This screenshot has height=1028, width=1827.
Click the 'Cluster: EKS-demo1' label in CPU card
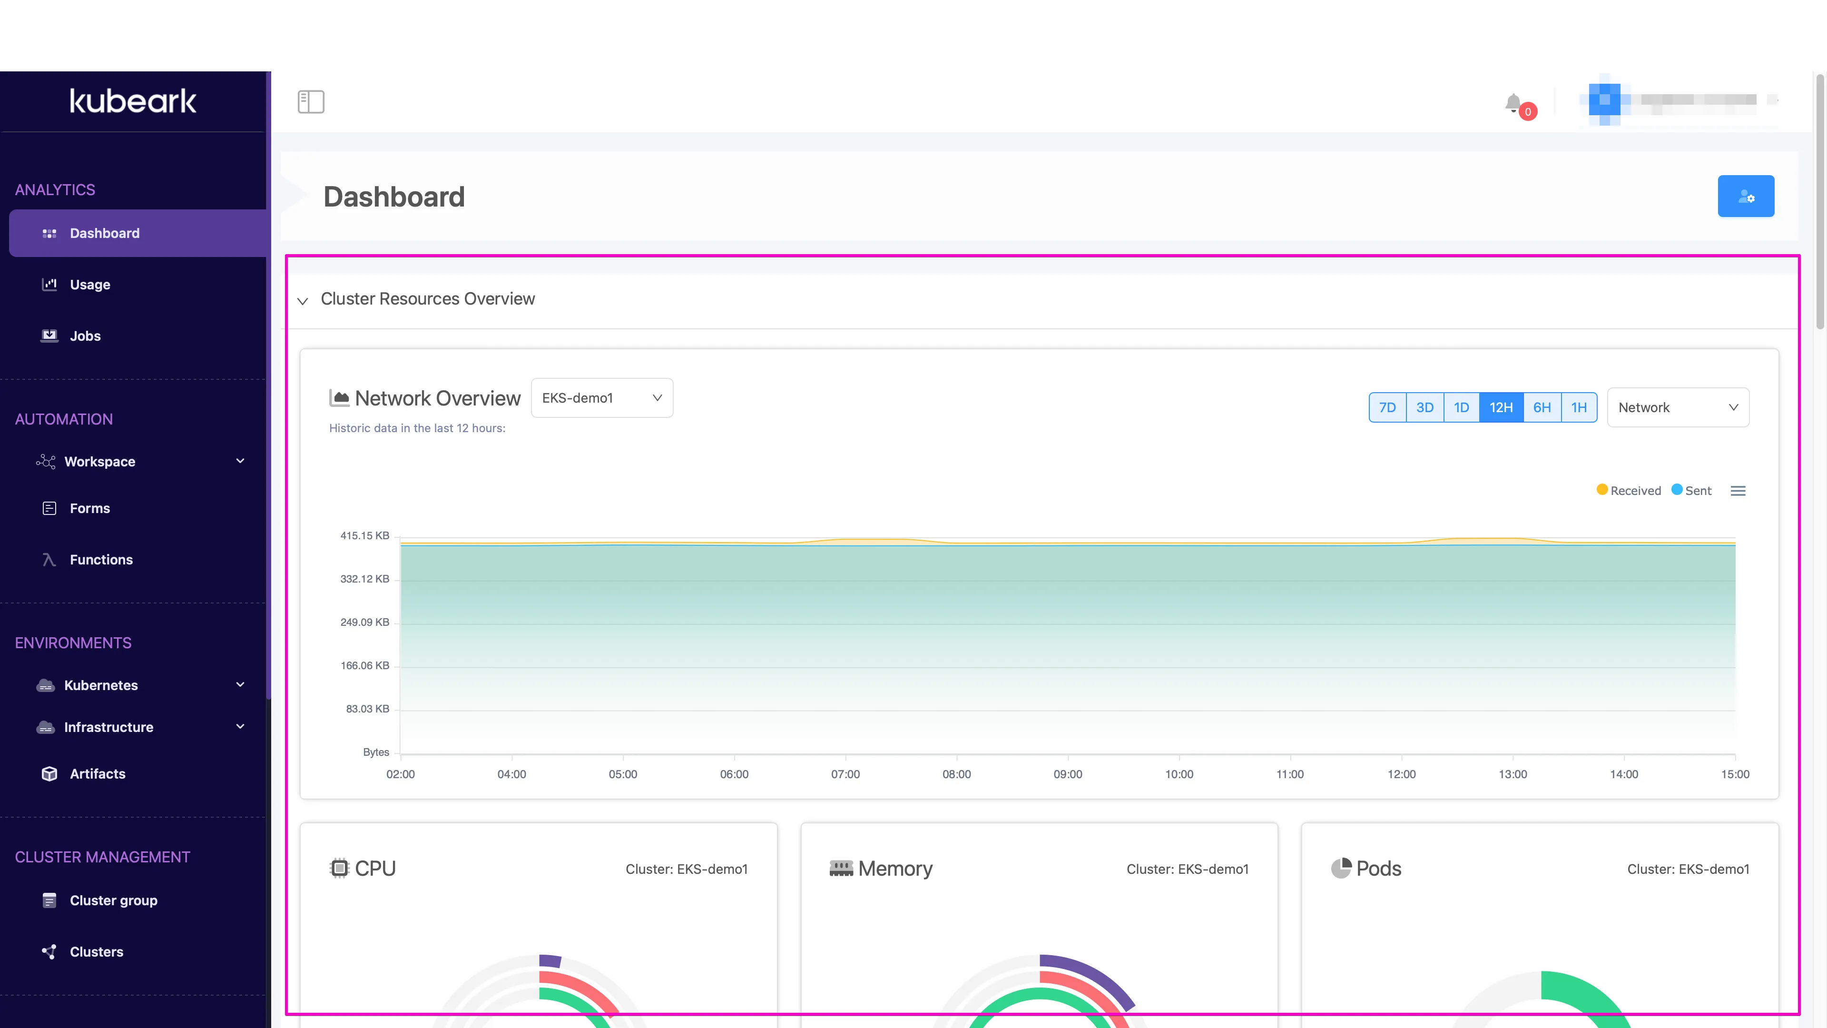(x=687, y=869)
